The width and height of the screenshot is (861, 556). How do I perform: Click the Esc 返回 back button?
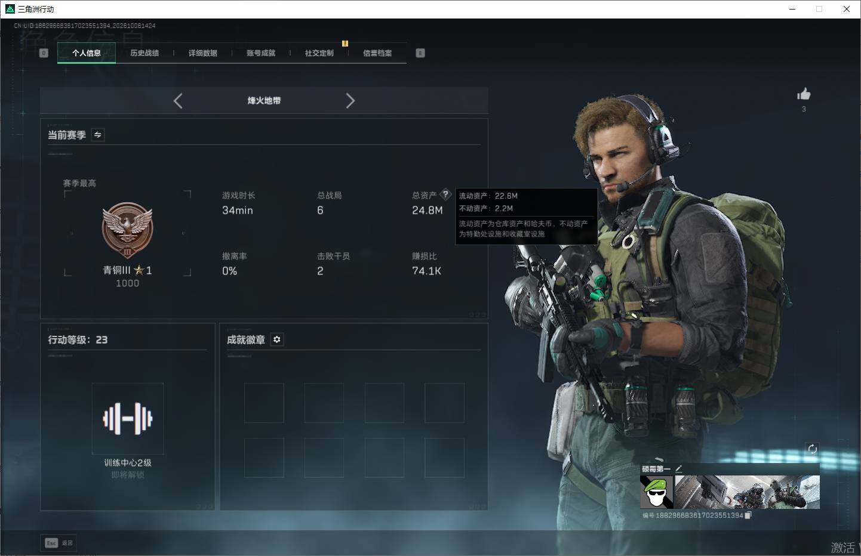point(59,543)
